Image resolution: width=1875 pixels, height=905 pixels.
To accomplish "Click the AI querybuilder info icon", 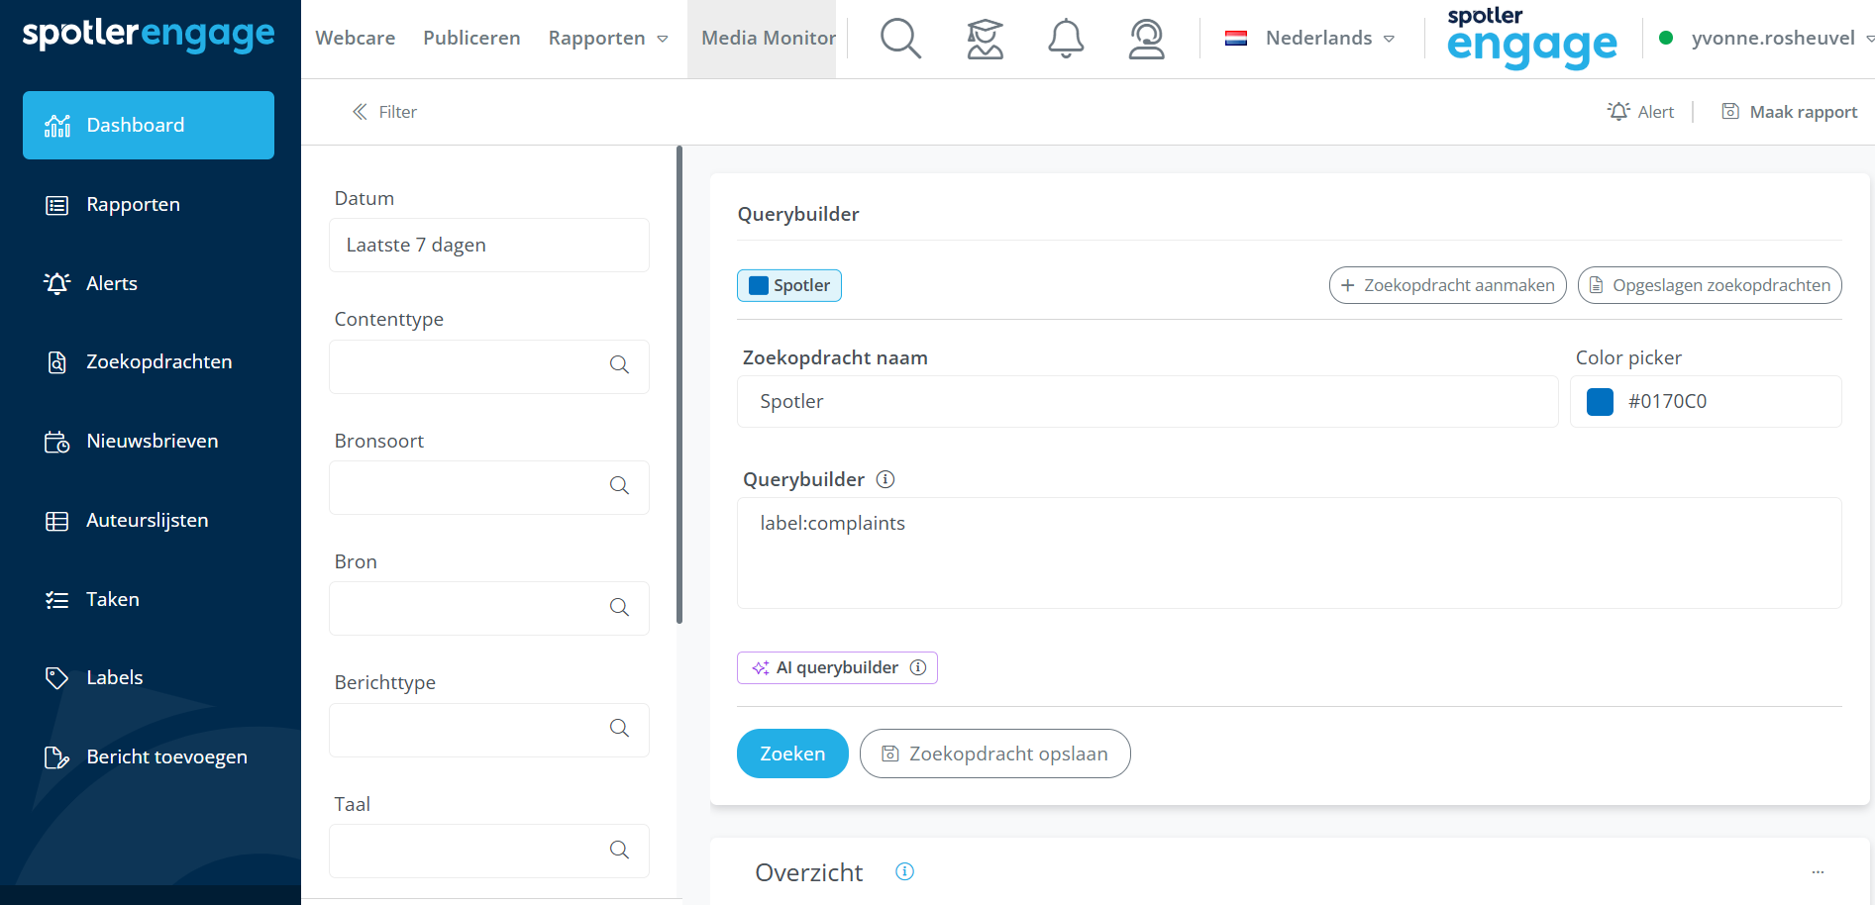I will pyautogui.click(x=918, y=667).
